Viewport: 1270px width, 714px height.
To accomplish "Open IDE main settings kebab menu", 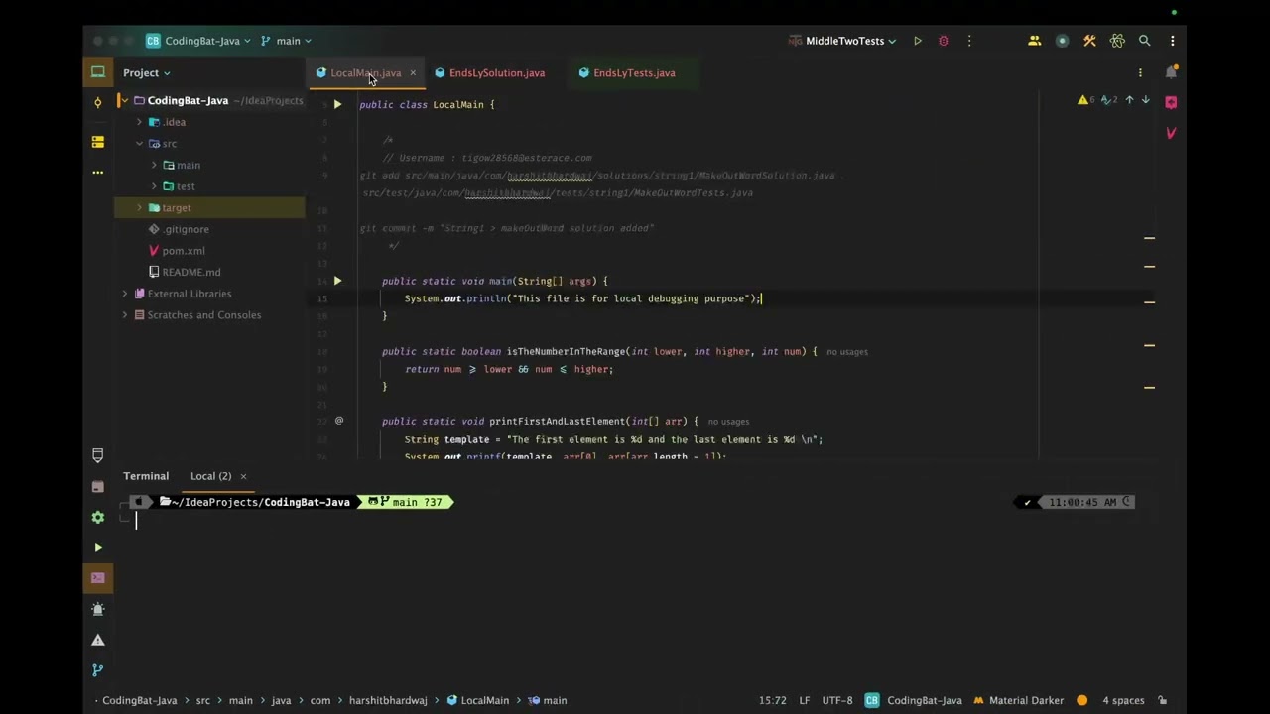I will 1173,41.
